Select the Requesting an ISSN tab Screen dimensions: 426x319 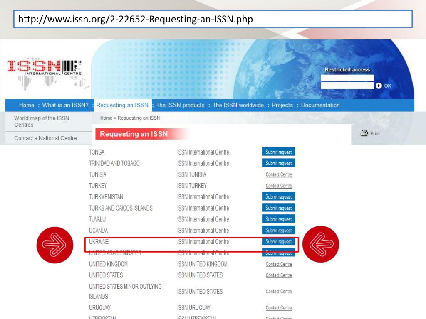[x=123, y=105]
